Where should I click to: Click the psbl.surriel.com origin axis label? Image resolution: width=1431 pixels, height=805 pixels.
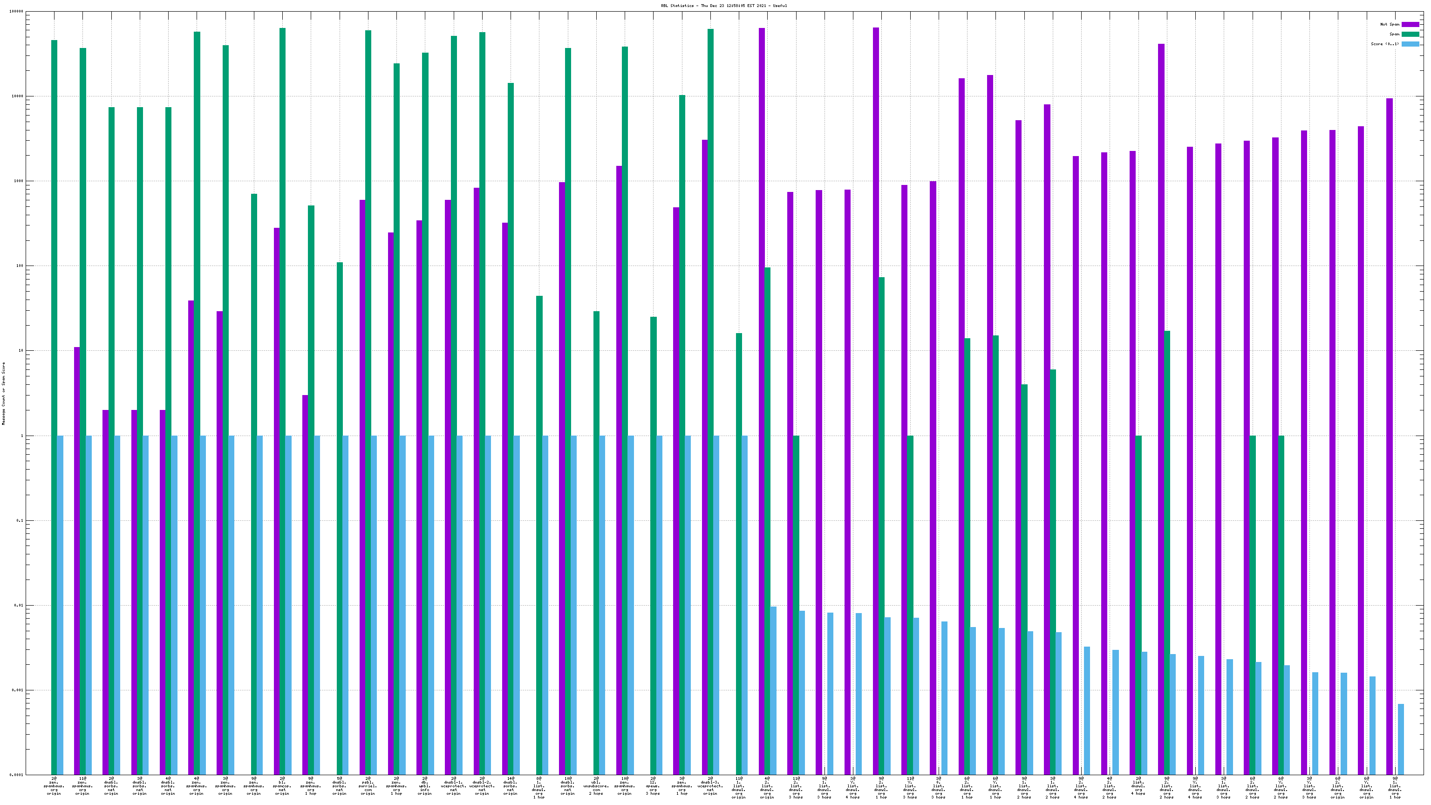click(x=368, y=786)
